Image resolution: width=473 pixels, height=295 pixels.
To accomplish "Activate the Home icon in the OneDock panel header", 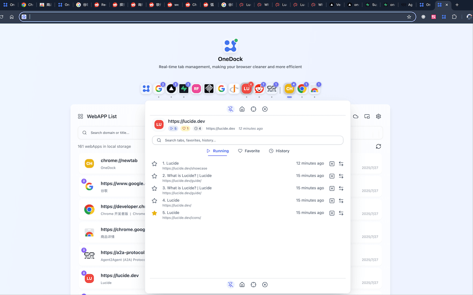I will tap(242, 109).
